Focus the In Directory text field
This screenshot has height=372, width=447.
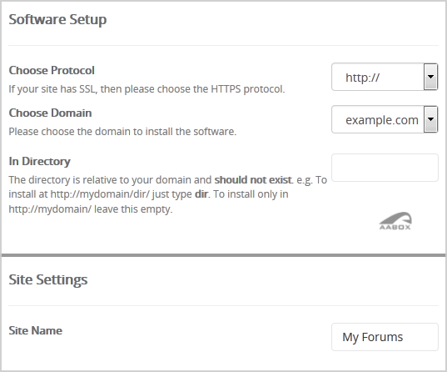[x=385, y=168]
